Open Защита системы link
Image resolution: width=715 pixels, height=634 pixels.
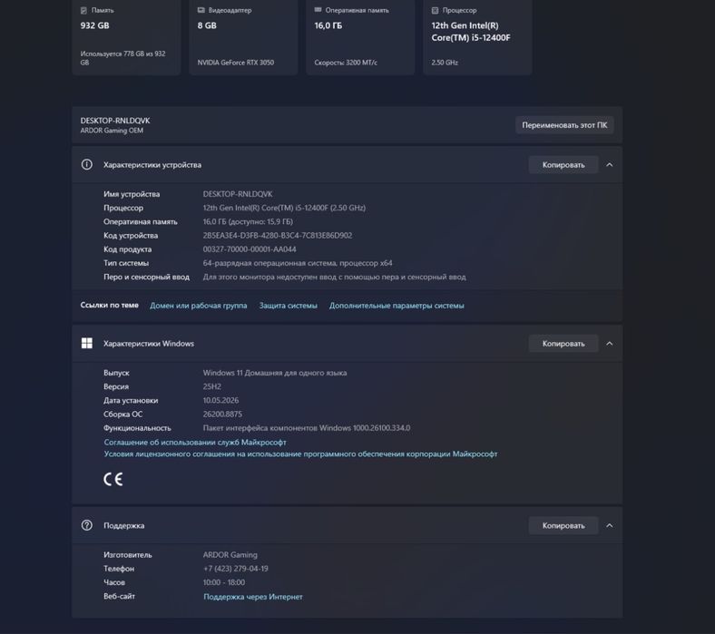pyautogui.click(x=289, y=306)
